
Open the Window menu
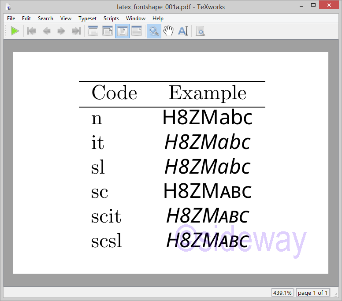click(136, 19)
